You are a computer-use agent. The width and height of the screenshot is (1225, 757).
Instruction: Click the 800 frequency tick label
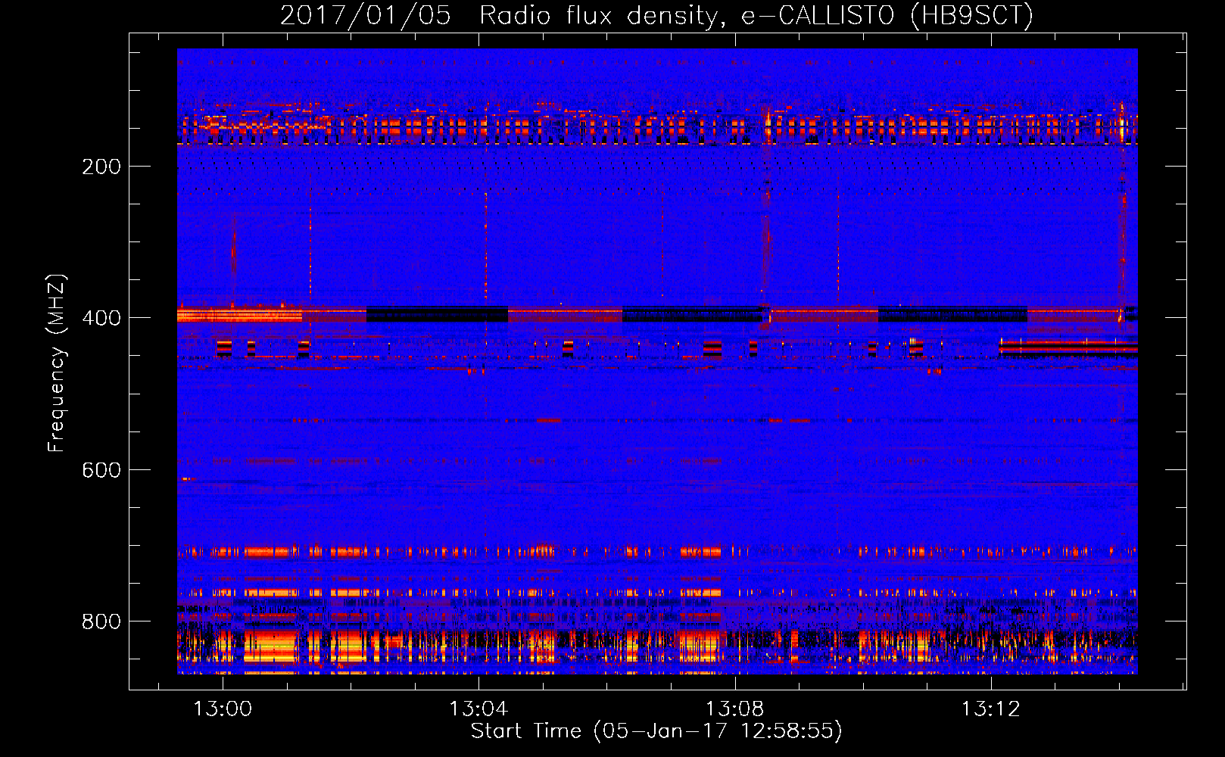point(101,621)
